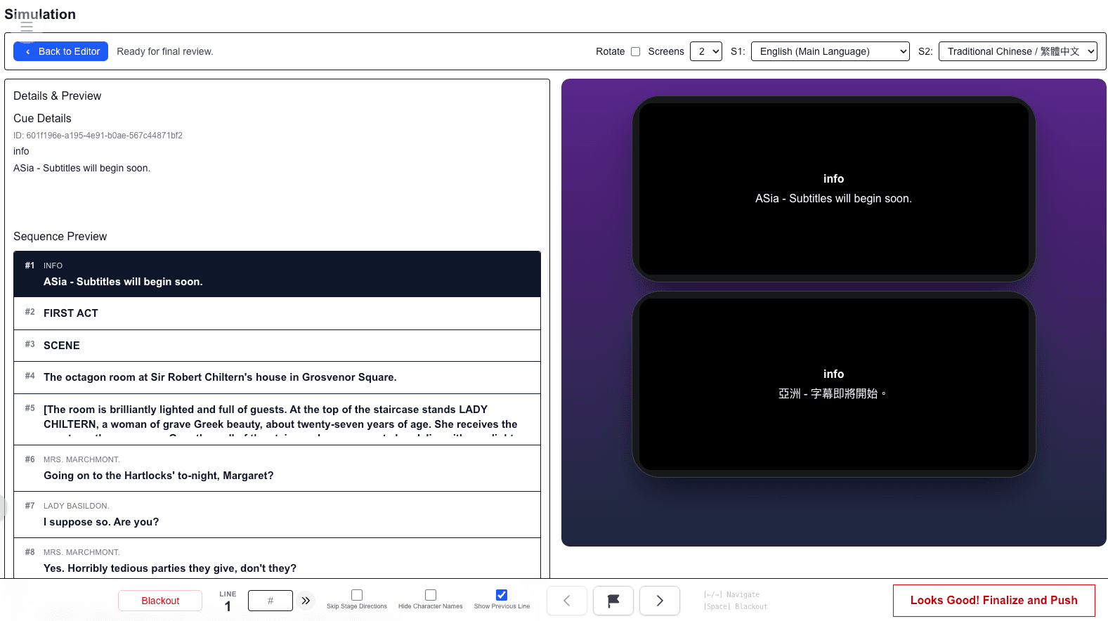The height and width of the screenshot is (621, 1108).
Task: Click Back to Editor button
Action: (x=60, y=51)
